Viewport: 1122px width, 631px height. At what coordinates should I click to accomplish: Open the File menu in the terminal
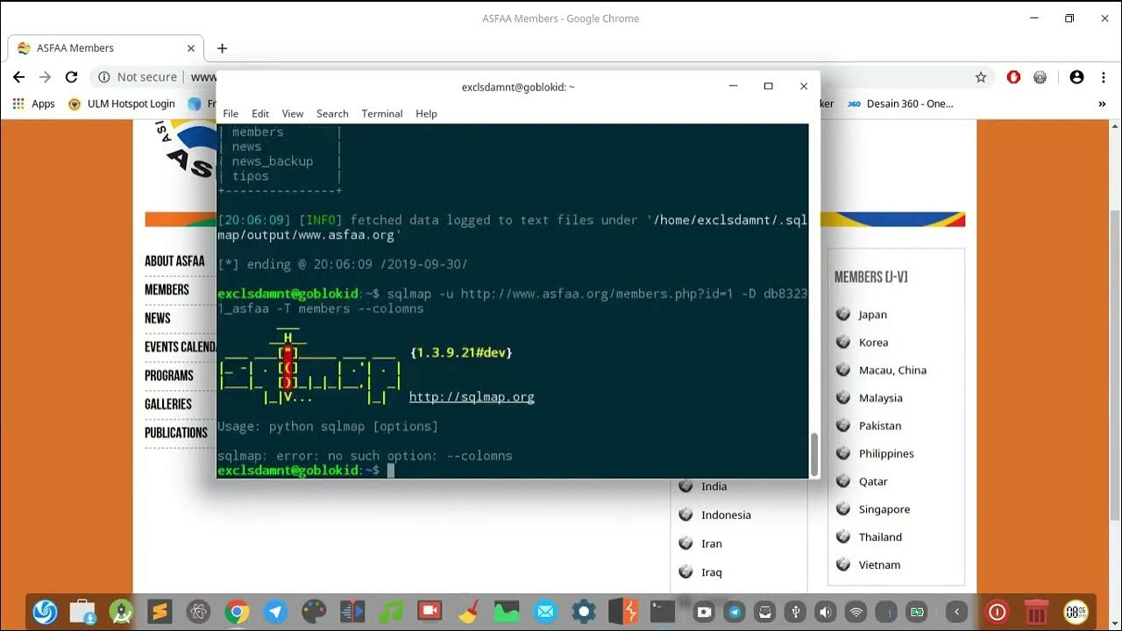point(231,114)
